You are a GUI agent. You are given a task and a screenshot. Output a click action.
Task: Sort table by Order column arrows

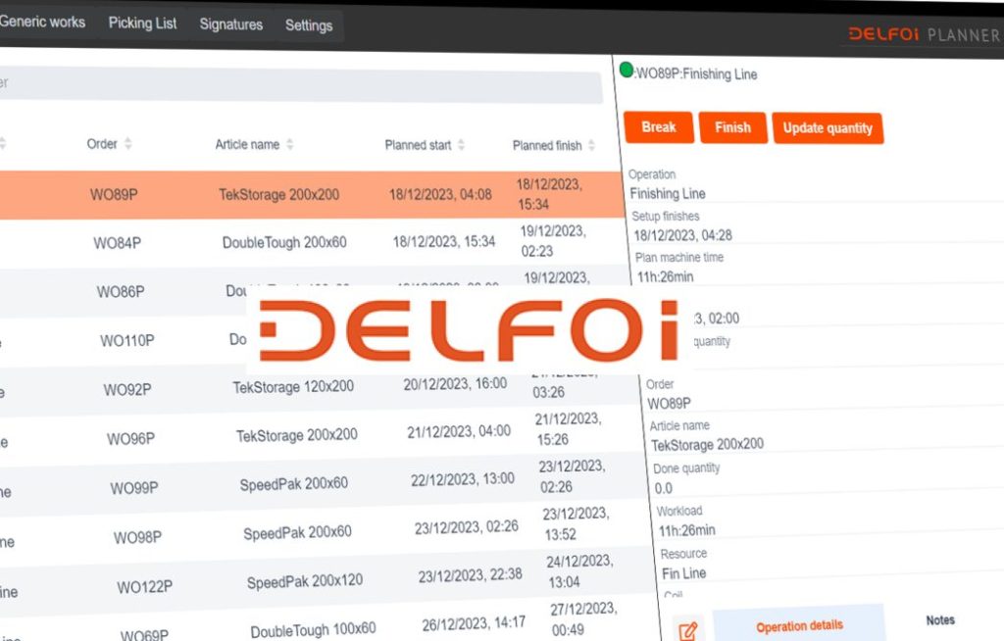click(x=127, y=144)
